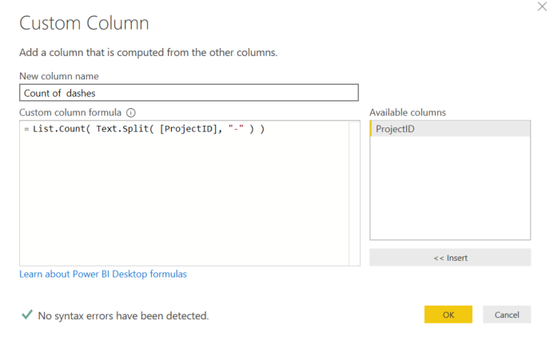Close the Custom Column dialog
The image size is (554, 341).
[542, 6]
